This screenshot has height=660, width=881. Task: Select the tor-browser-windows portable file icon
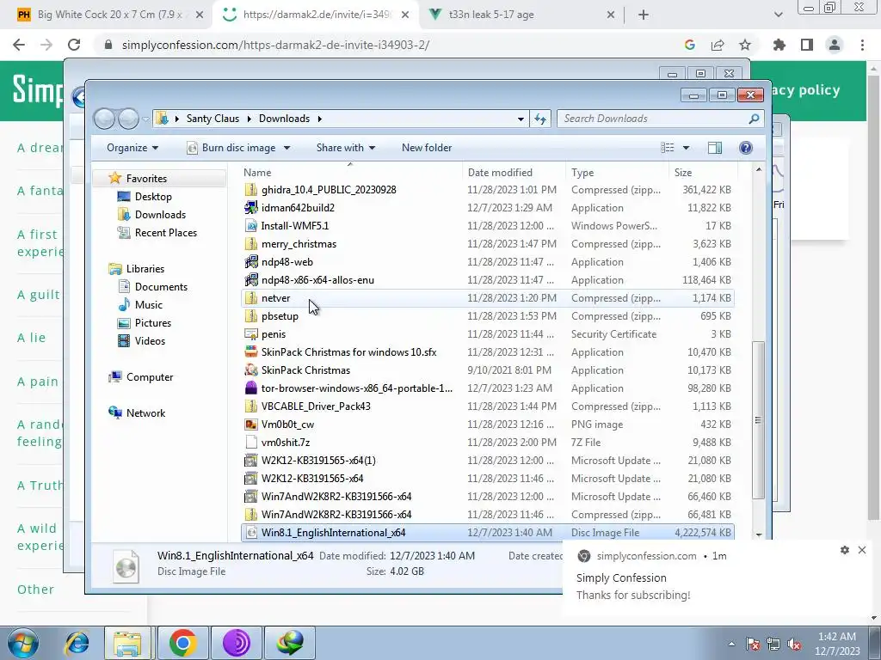tap(251, 388)
